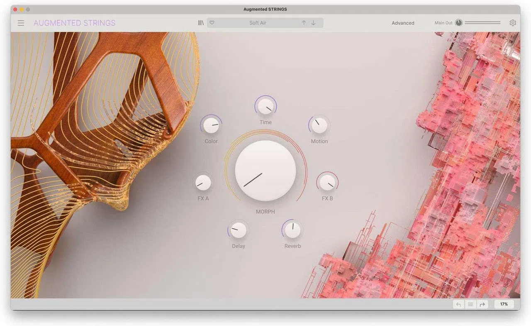This screenshot has height=326, width=531.
Task: Select next preset with down arrow
Action: [313, 23]
